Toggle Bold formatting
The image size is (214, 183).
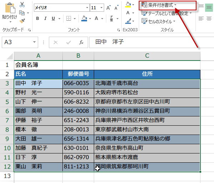38,18
